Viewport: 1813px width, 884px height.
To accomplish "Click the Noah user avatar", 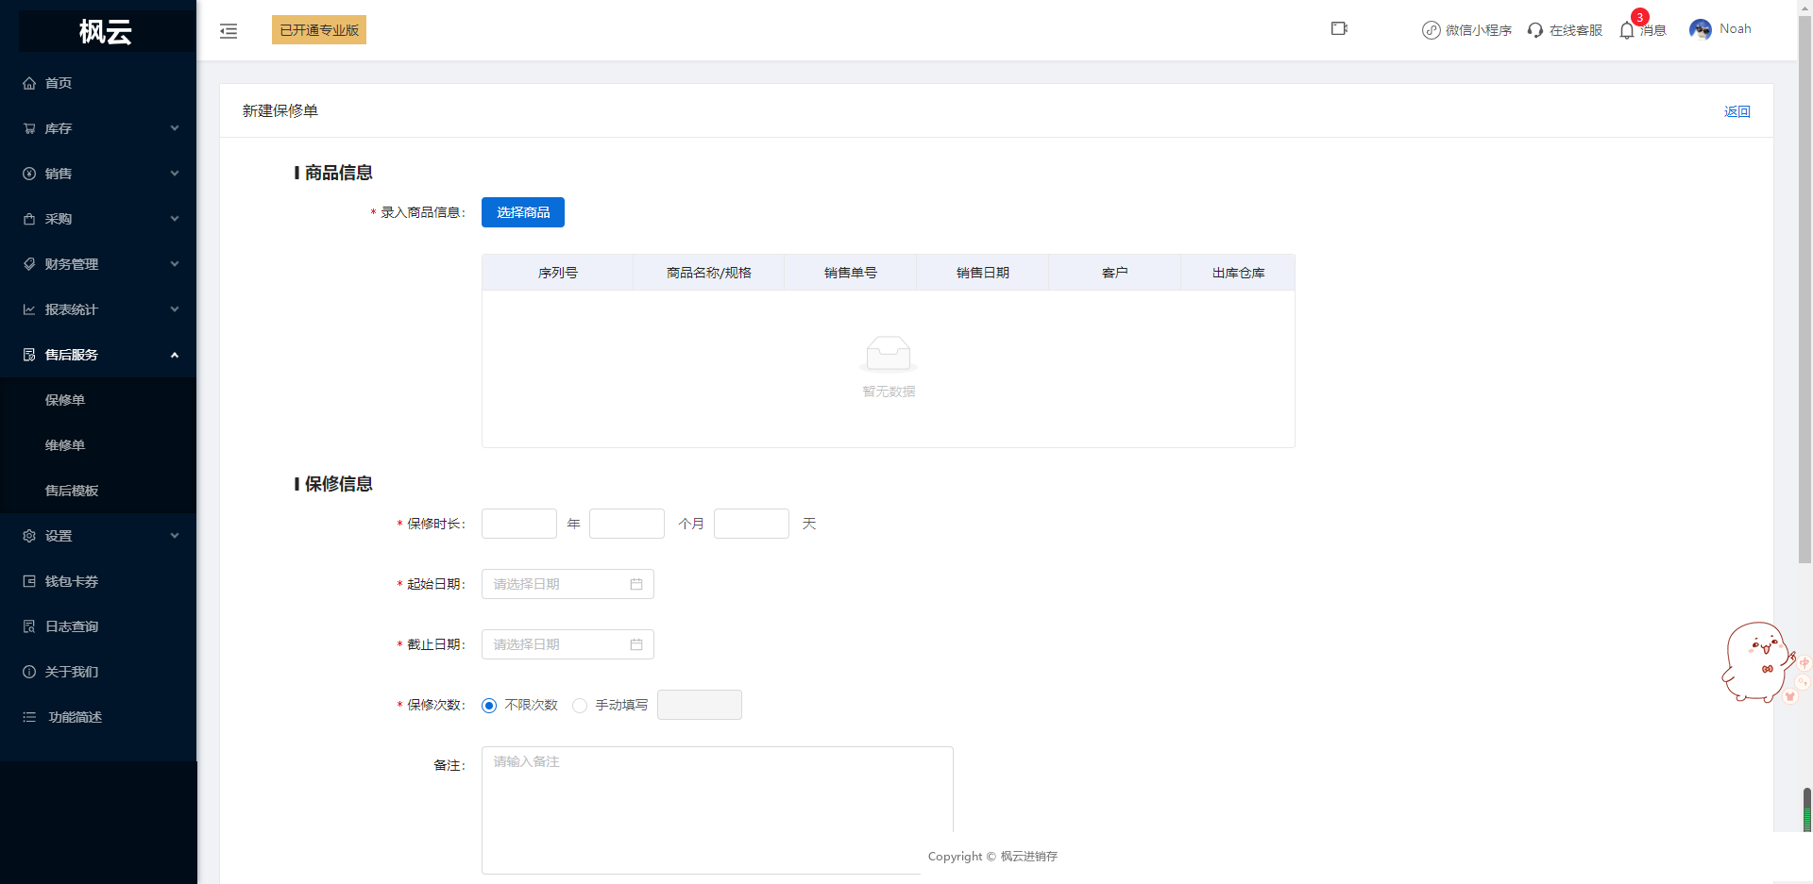I will click(1701, 30).
